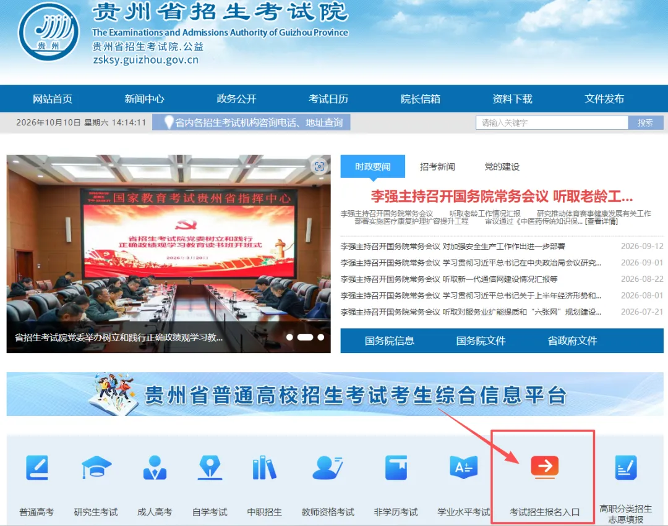The width and height of the screenshot is (668, 526).
Task: Click the zsksy.guizhou.gov.cn address text
Action: (146, 60)
